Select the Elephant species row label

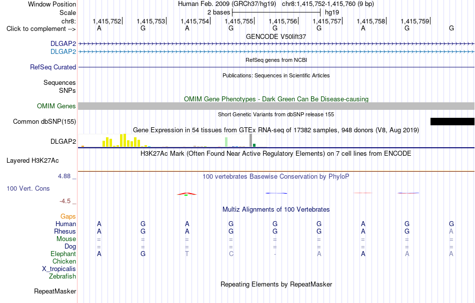[63, 254]
